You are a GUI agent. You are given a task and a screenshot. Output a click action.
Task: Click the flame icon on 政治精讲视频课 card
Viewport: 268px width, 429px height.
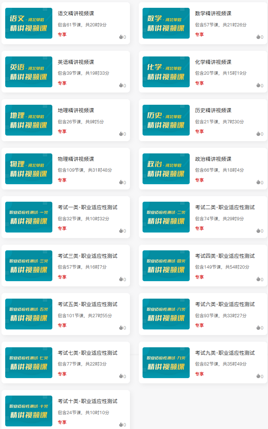coord(258,182)
